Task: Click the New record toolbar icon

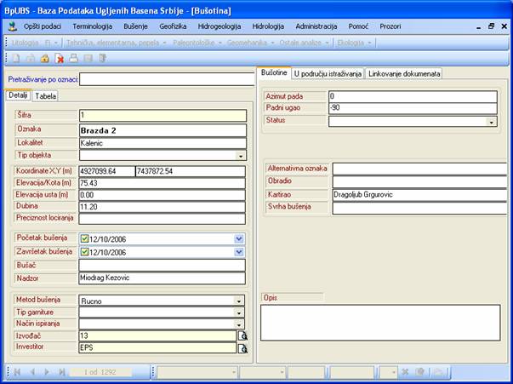Action: coord(15,58)
